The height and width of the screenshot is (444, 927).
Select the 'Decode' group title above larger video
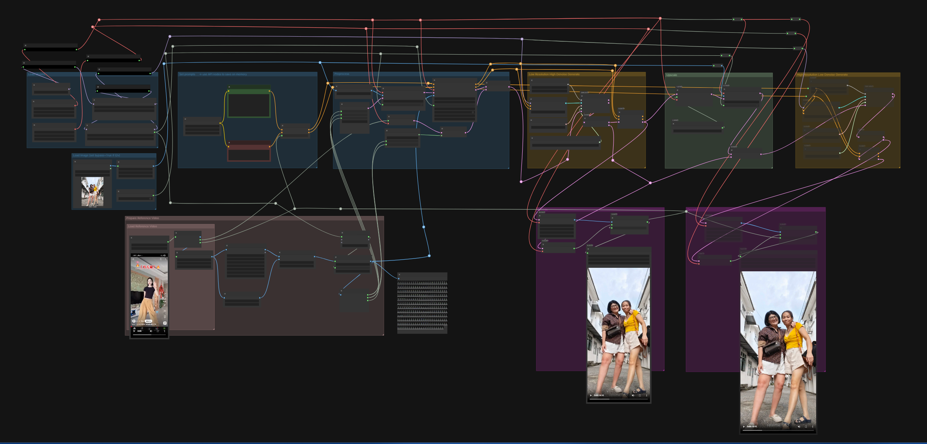coord(692,210)
